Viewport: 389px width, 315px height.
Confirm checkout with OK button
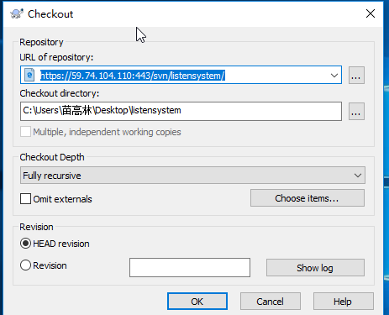pyautogui.click(x=197, y=302)
